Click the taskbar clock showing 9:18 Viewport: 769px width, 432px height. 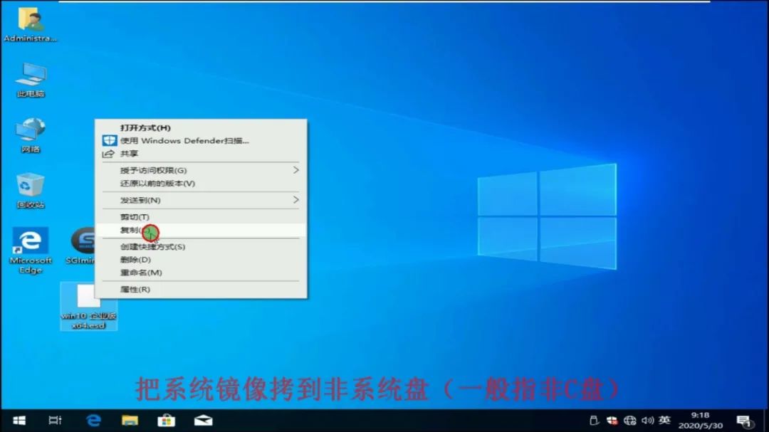coord(701,421)
